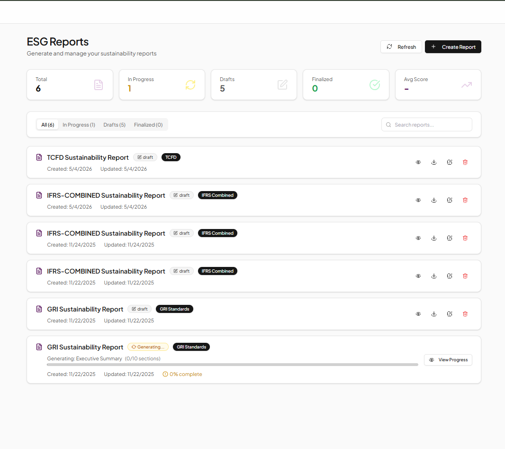This screenshot has width=505, height=449.
Task: Click the sync icon in In Progress card
Action: tap(190, 85)
